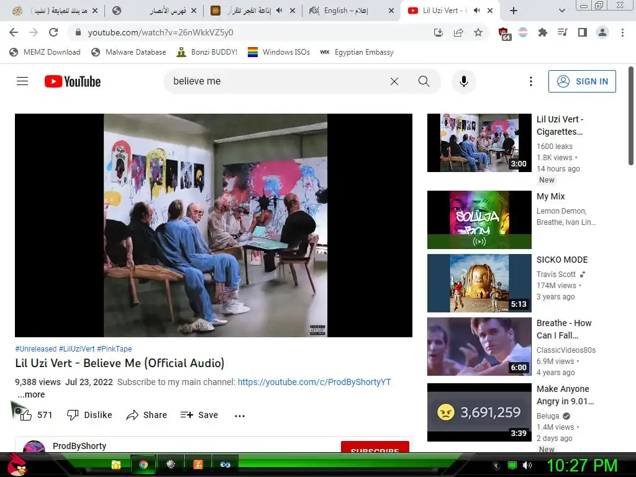Open the #Unreleased hashtag
This screenshot has width=636, height=477.
[35, 349]
